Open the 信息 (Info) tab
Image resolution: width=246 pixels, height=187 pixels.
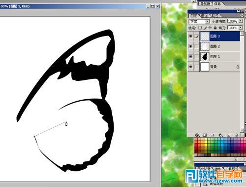pyautogui.click(x=217, y=3)
